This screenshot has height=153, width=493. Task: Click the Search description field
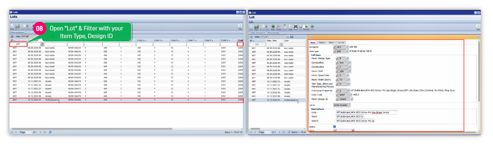(355, 121)
